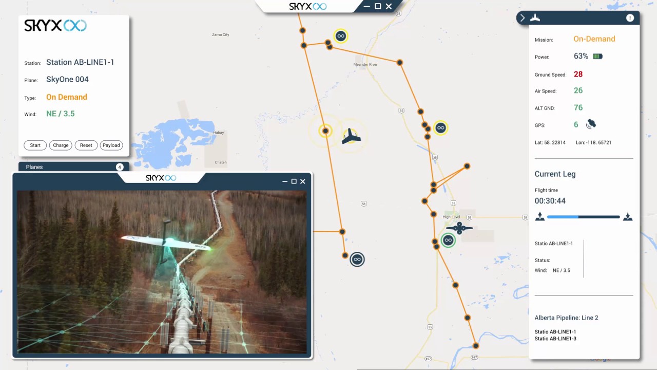Click the Reset button

pyautogui.click(x=86, y=145)
